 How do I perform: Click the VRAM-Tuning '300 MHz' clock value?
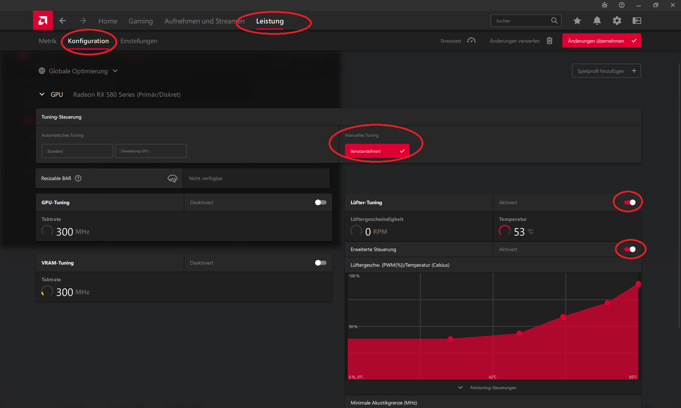[x=73, y=292]
